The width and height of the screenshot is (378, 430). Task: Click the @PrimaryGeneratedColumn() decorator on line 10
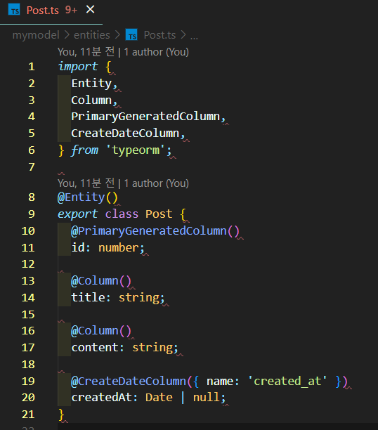pyautogui.click(x=155, y=231)
